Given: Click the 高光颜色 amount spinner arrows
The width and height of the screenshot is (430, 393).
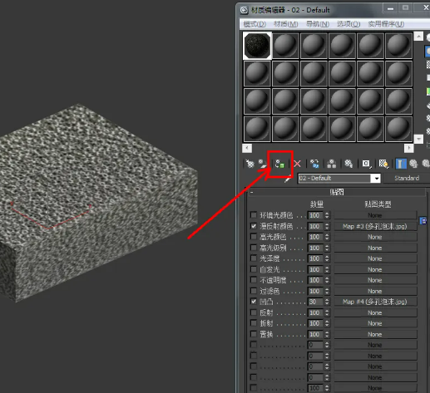Looking at the screenshot, I should 327,237.
